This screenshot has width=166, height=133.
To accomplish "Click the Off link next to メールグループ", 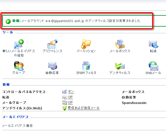I will (x=70, y=102).
